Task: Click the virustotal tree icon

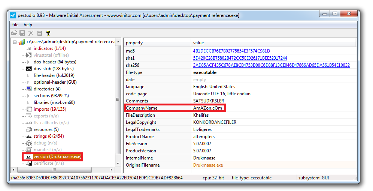Action: pos(29,55)
